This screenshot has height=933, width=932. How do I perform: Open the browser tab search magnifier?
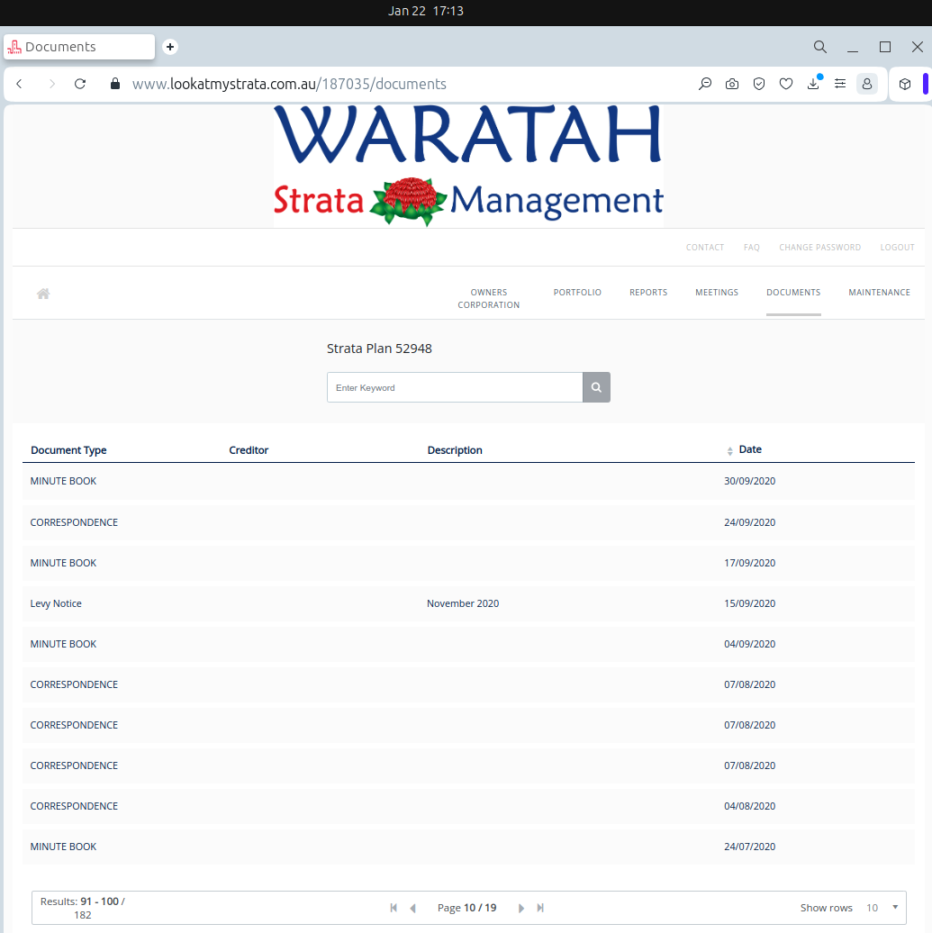[x=820, y=47]
